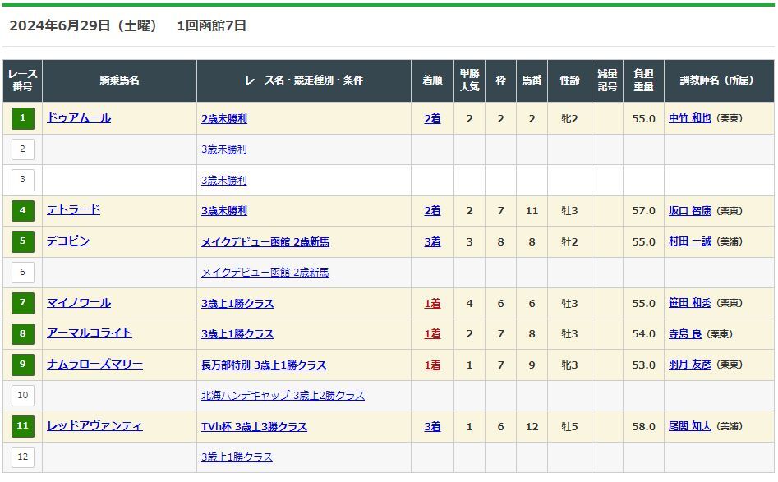Open horse link ドゥアムール
Image resolution: width=778 pixels, height=482 pixels.
pyautogui.click(x=79, y=118)
